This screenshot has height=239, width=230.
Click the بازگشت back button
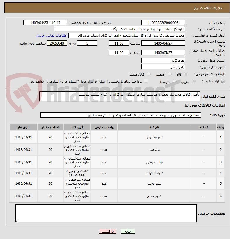pos(108,231)
